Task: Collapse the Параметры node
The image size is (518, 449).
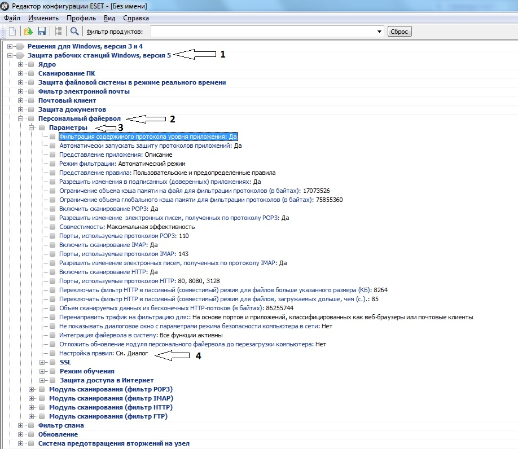Action: click(x=31, y=127)
